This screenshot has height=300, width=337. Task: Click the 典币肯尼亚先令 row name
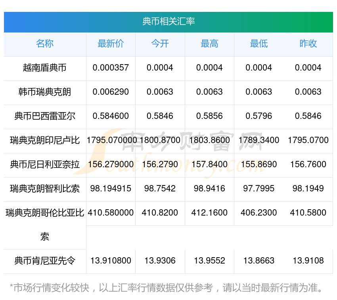[x=45, y=261]
